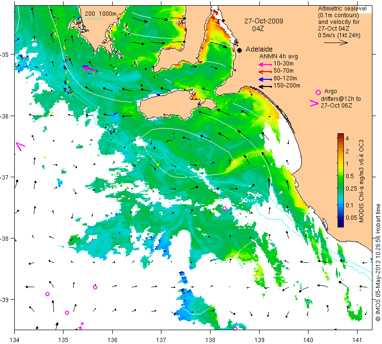Image resolution: width=382 pixels, height=344 pixels.
Task: Click the dark blue bottom of the colorbar
Action: coord(340,225)
